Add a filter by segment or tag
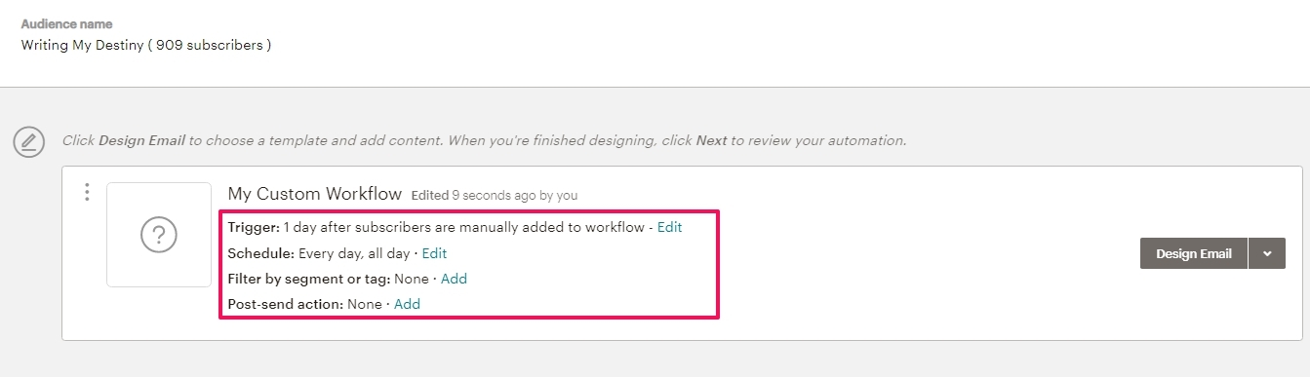 (x=454, y=278)
